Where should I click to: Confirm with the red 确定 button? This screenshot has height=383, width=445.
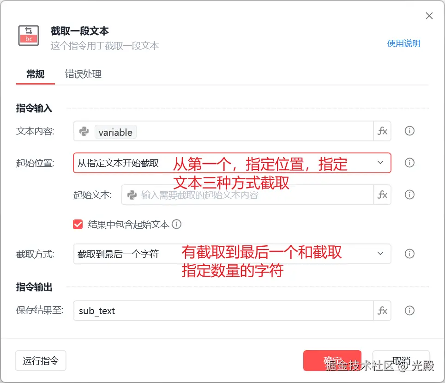click(x=332, y=360)
